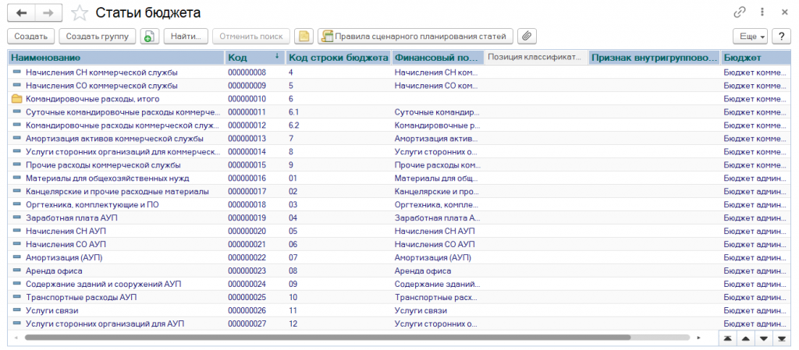Click the create-by-copy icon with green plus
The height and width of the screenshot is (350, 799).
coord(150,37)
